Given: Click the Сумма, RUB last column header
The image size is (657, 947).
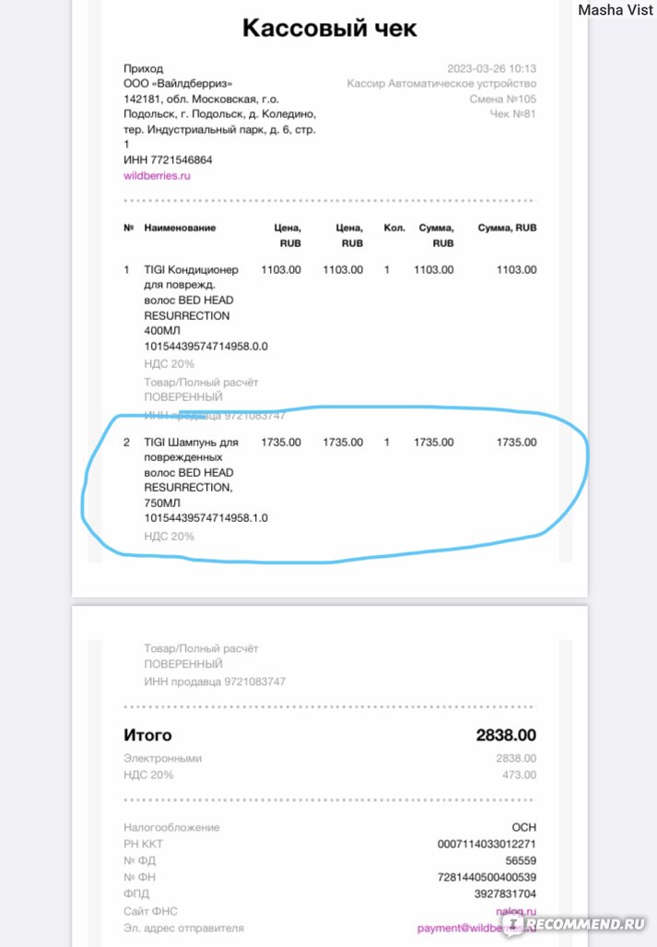Looking at the screenshot, I should pos(507,228).
